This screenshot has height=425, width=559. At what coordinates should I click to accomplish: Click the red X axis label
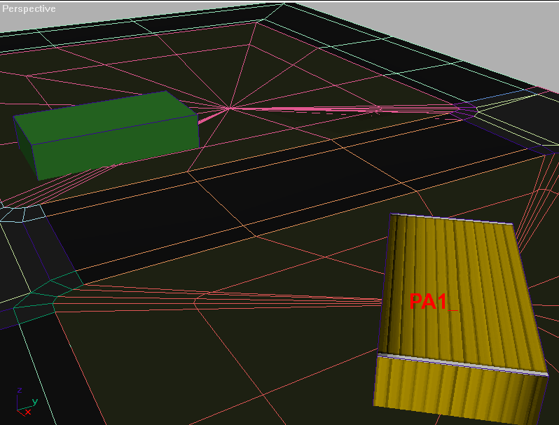coord(27,412)
